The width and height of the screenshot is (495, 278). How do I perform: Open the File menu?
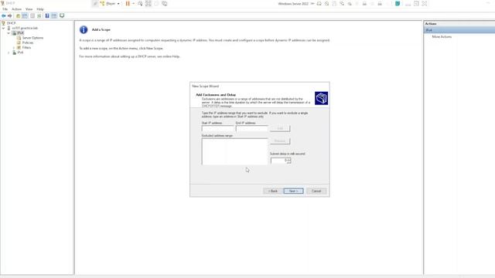pos(5,9)
